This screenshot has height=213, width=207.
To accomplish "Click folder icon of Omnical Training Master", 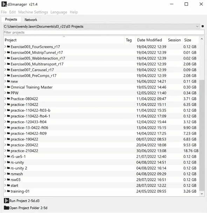I will point(8,87).
